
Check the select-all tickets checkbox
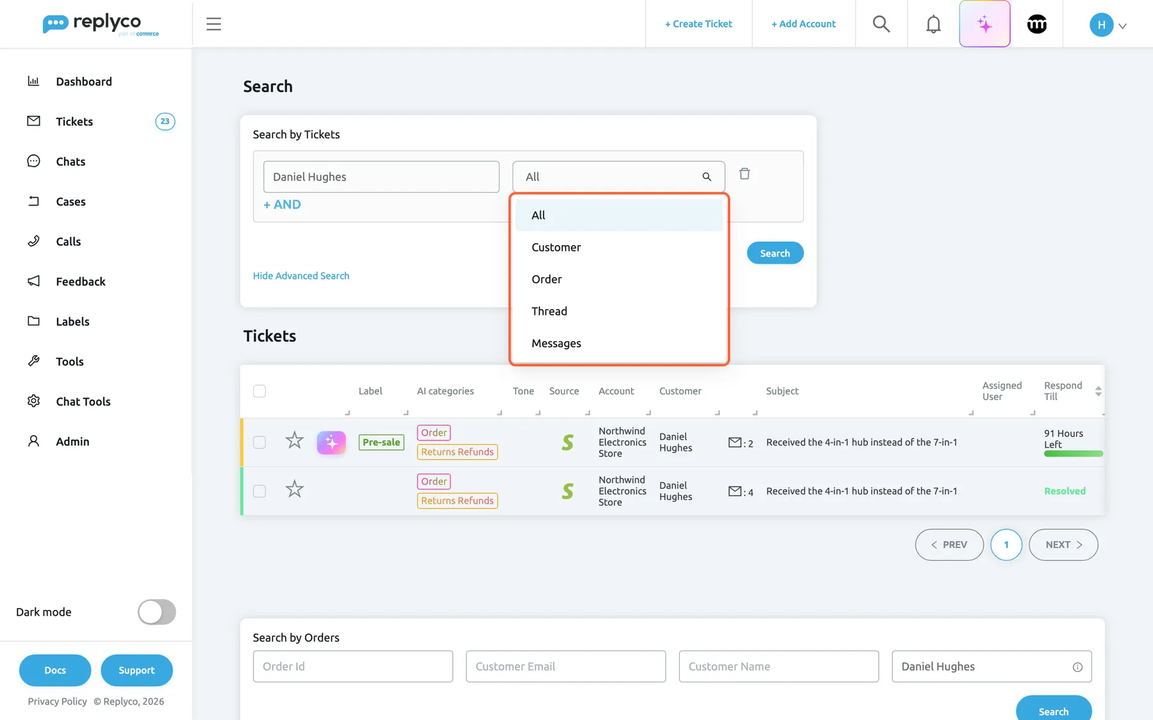(x=259, y=391)
